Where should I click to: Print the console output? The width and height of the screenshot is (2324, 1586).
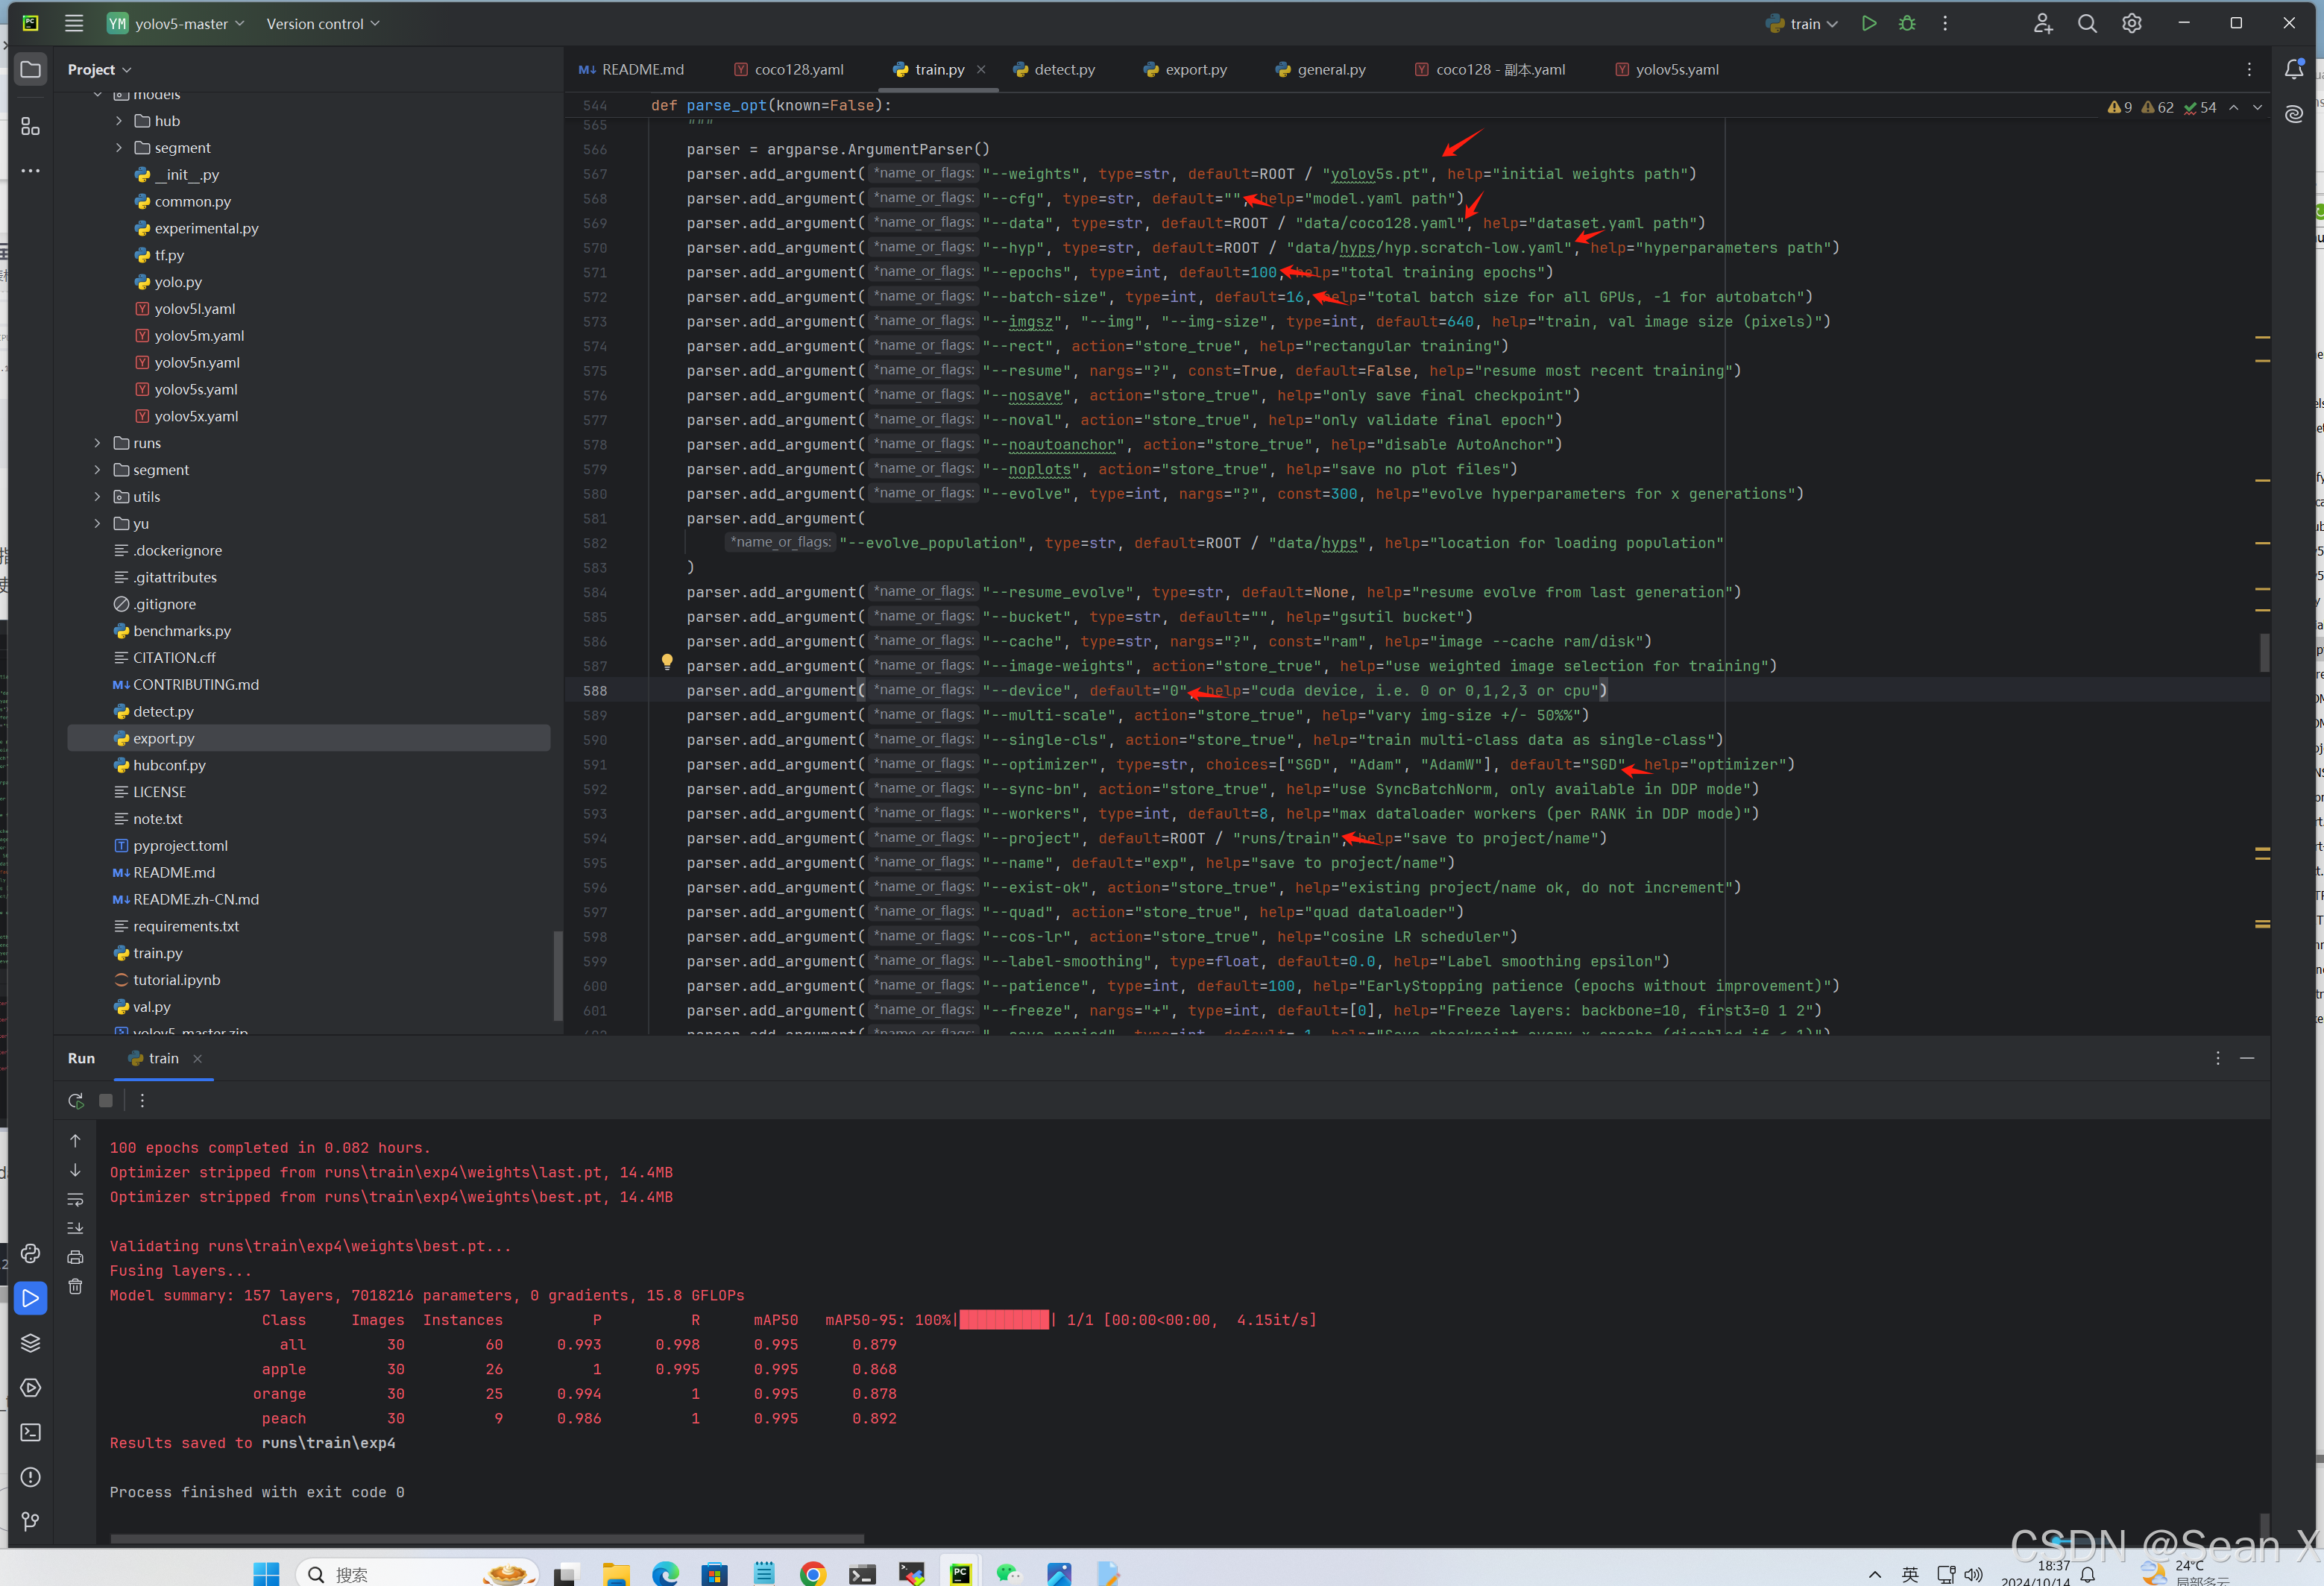tap(75, 1257)
